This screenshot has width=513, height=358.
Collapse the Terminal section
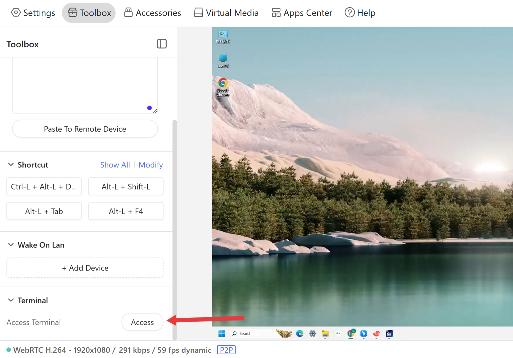click(x=11, y=300)
